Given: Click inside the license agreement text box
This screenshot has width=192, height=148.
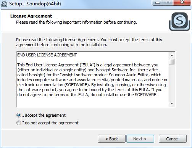Looking at the screenshot, I should tap(93, 79).
